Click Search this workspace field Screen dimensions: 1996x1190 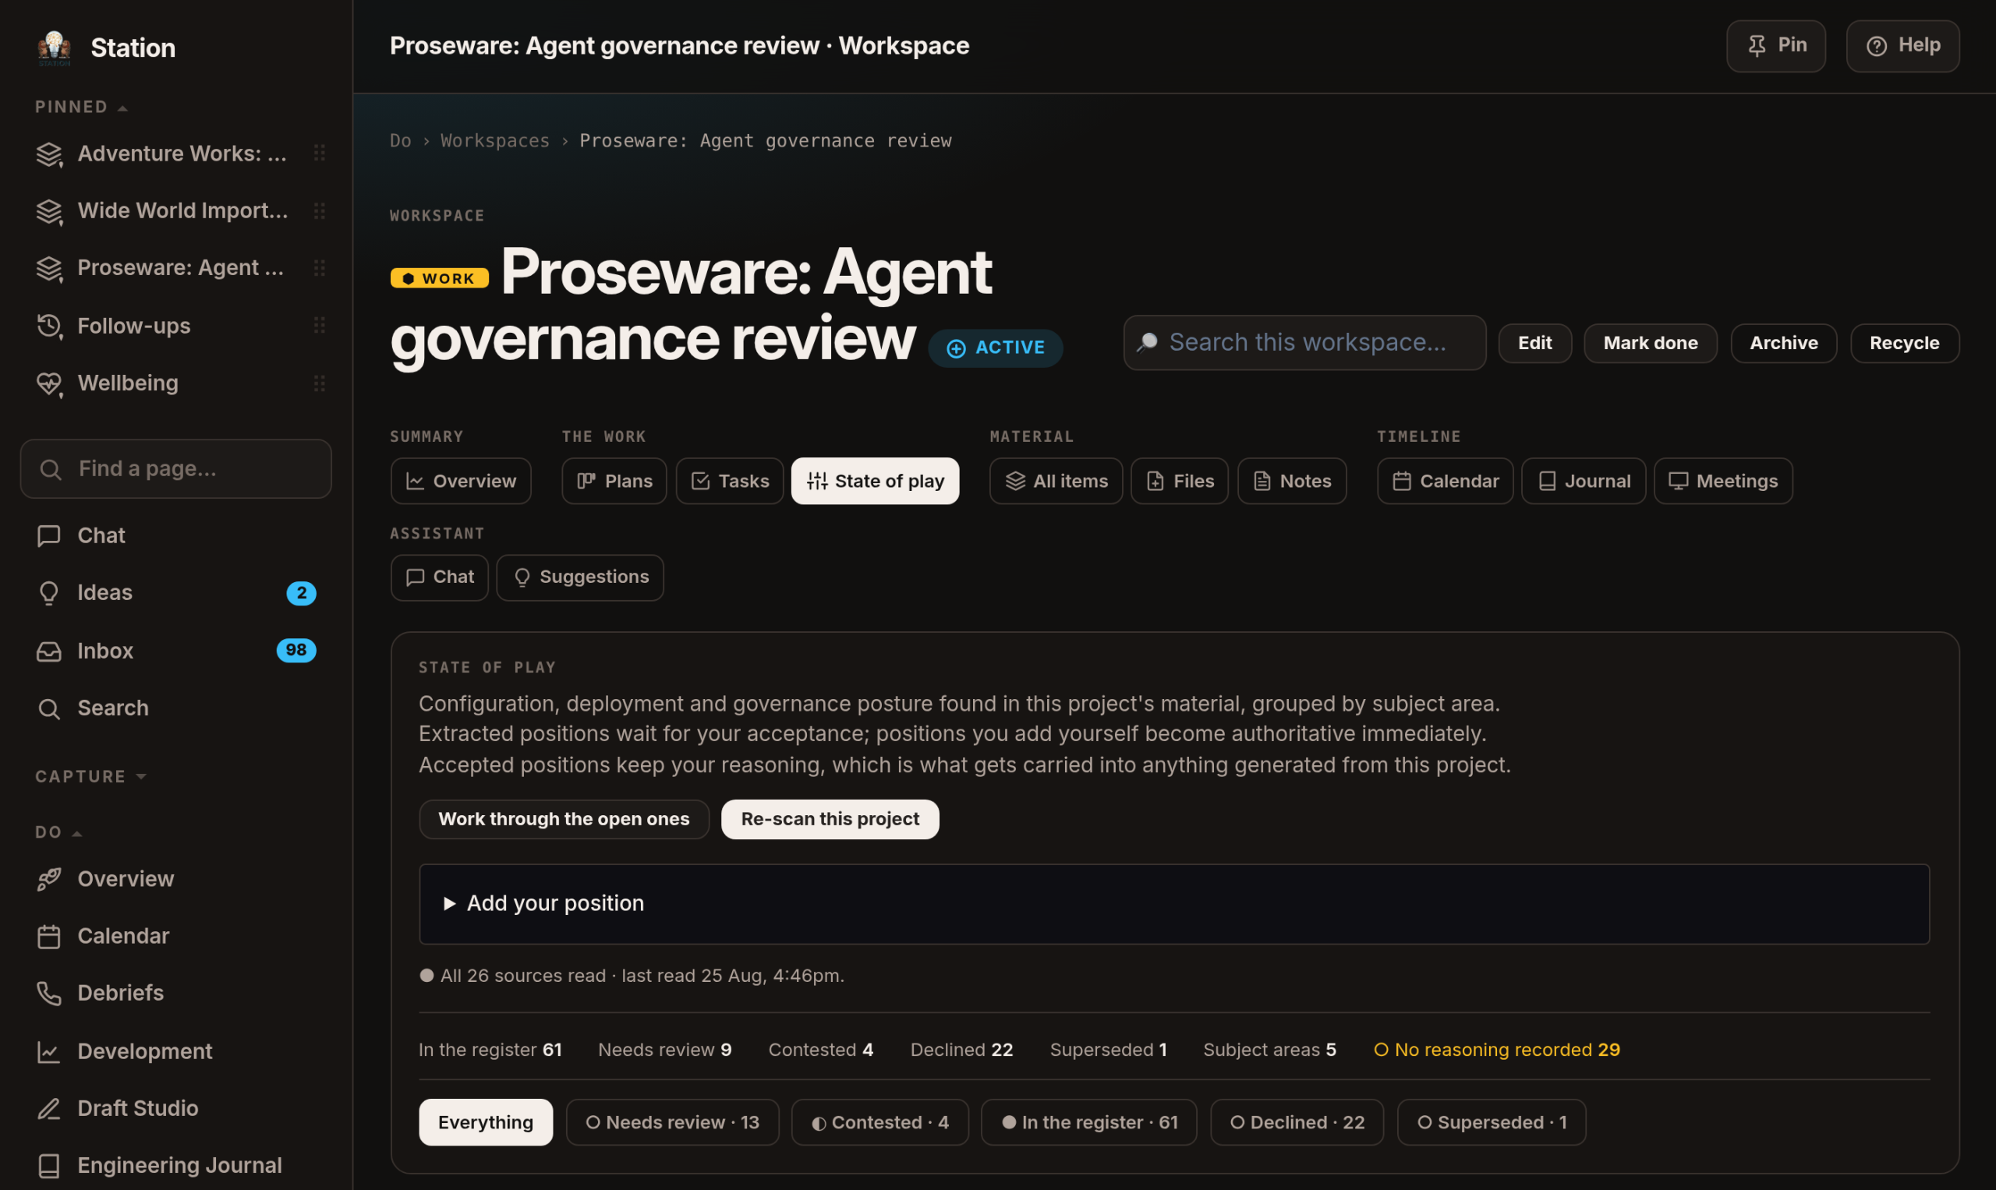1304,342
